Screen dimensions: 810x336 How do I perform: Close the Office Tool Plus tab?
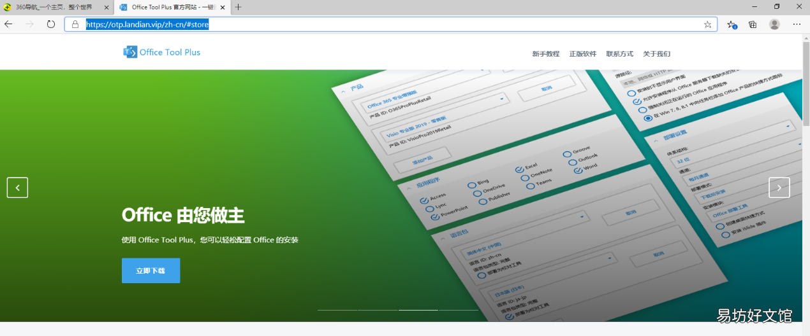[x=223, y=8]
